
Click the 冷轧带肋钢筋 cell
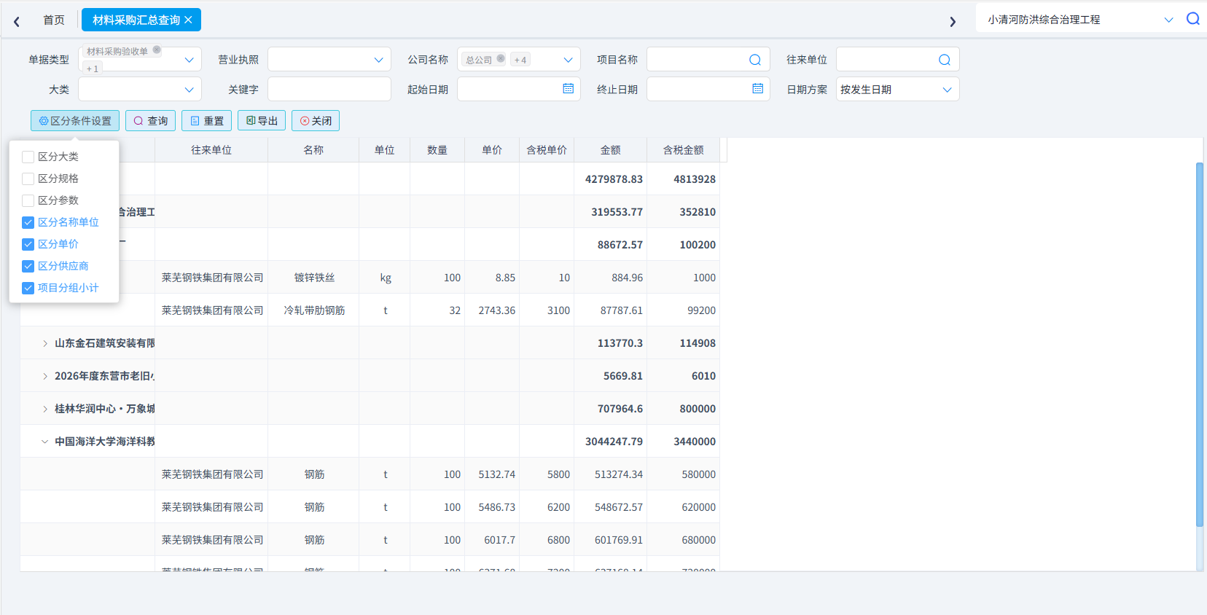click(314, 310)
